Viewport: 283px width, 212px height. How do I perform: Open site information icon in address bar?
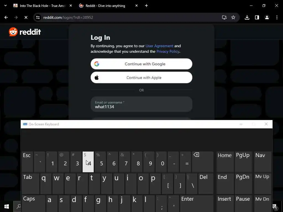tap(38, 17)
